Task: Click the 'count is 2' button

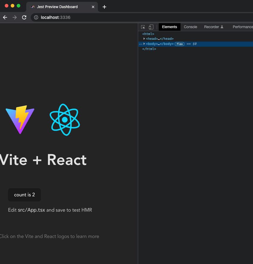Action: [x=24, y=195]
